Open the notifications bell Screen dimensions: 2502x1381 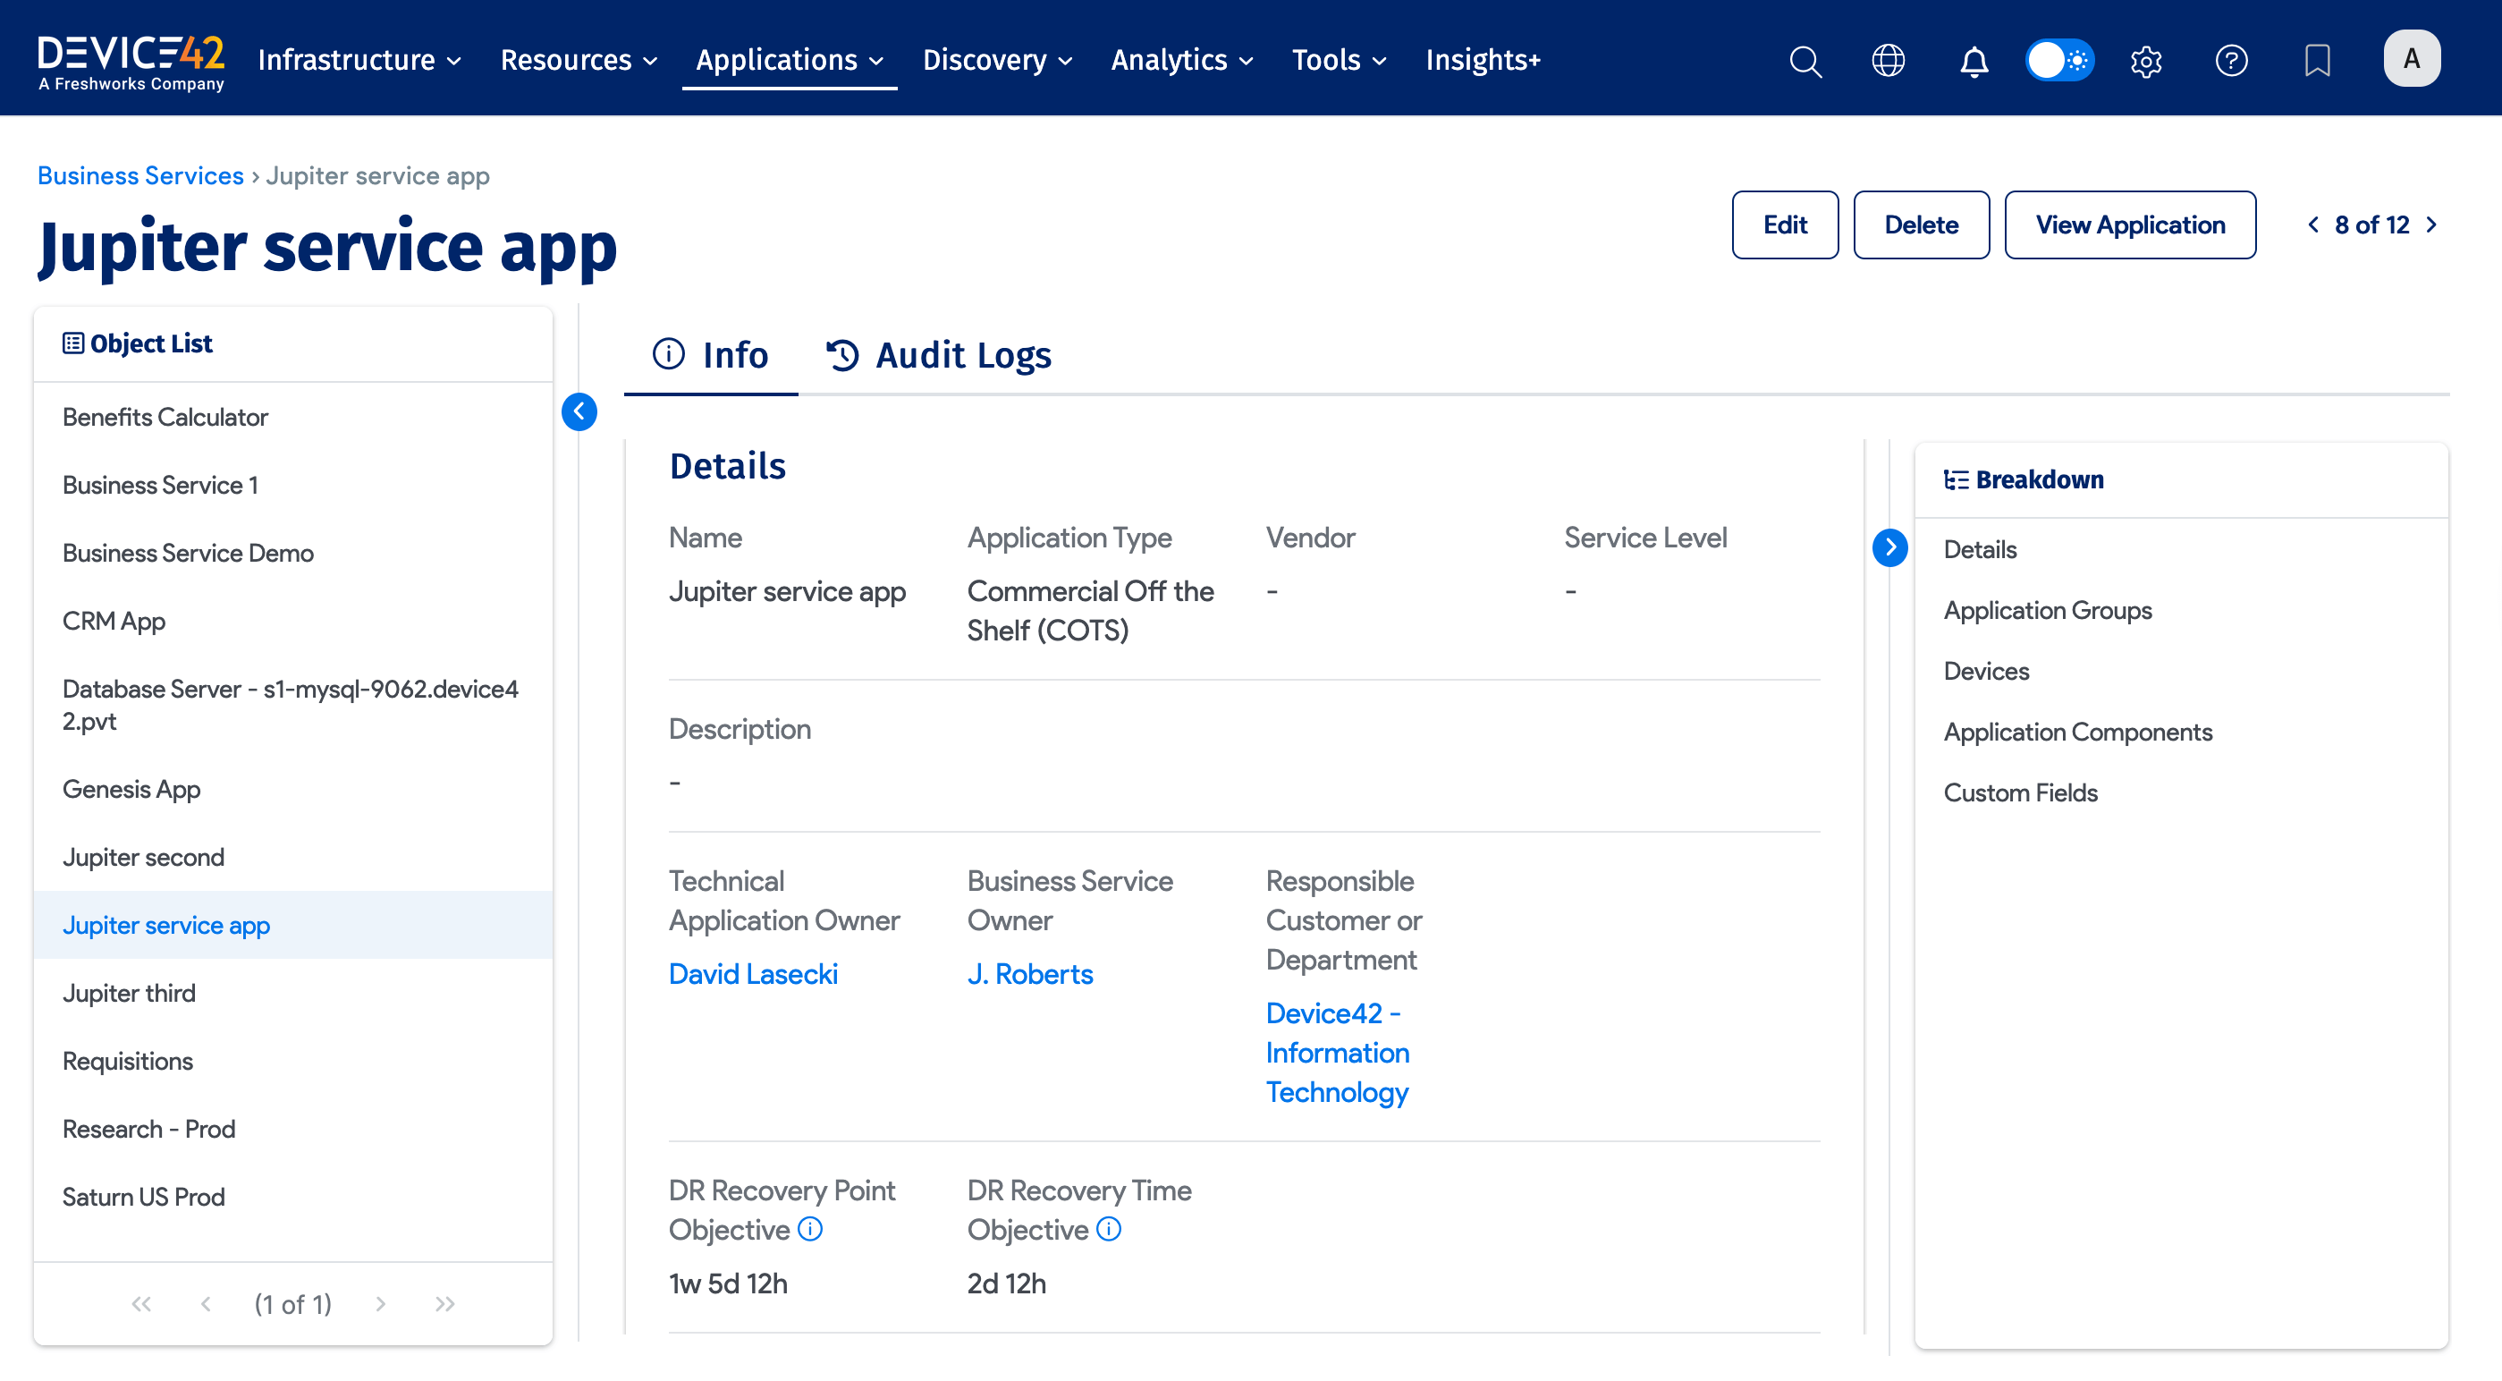tap(1973, 60)
